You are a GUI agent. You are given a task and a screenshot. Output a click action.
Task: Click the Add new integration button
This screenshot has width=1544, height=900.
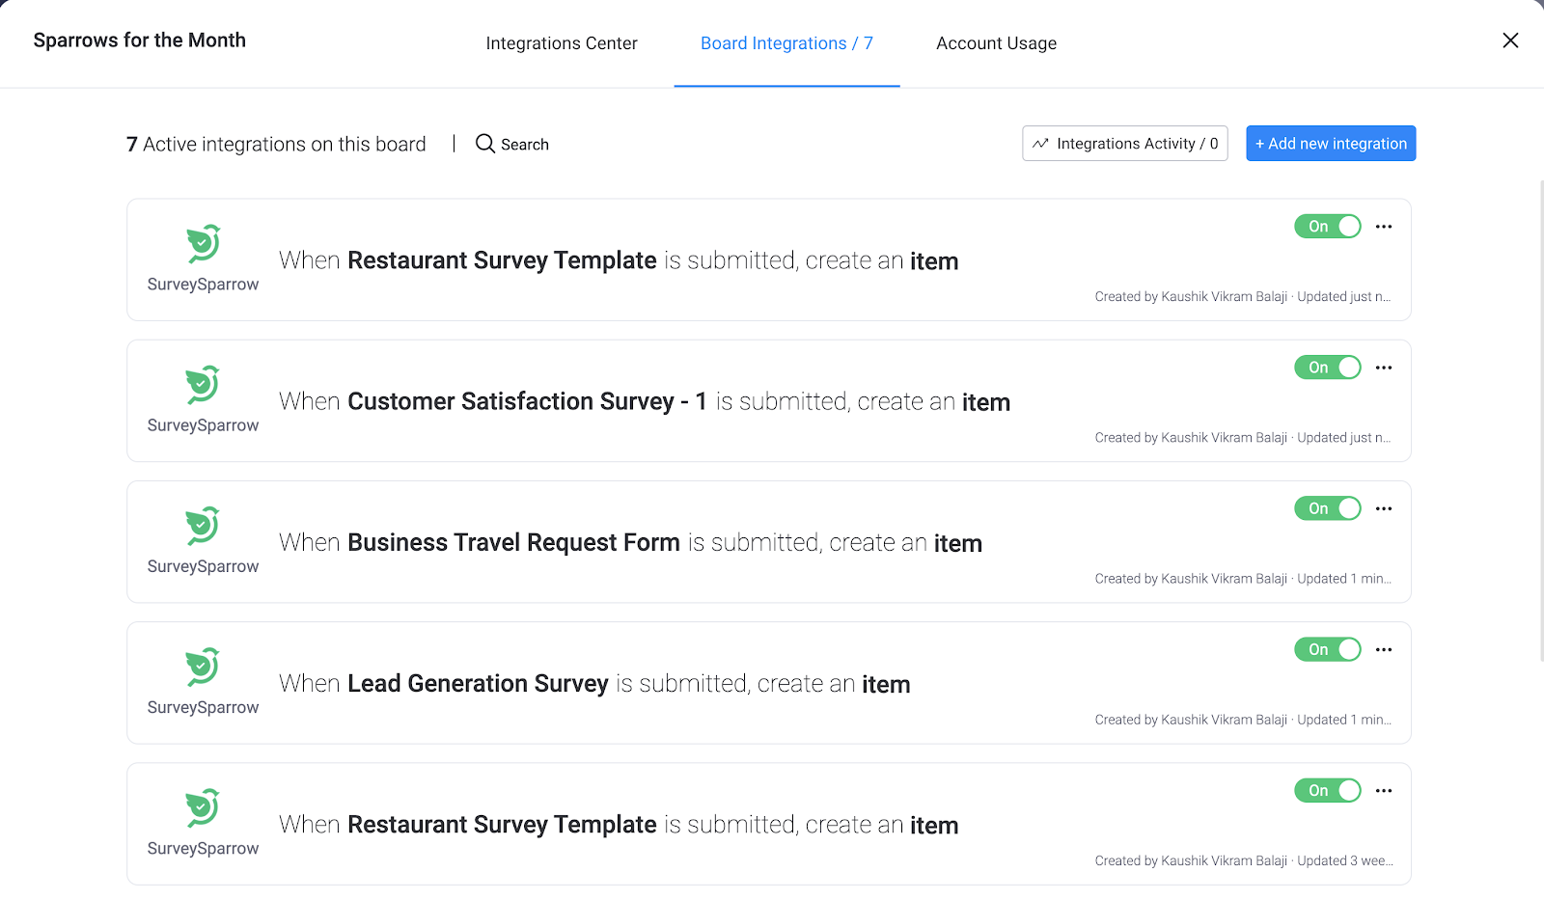click(x=1331, y=144)
